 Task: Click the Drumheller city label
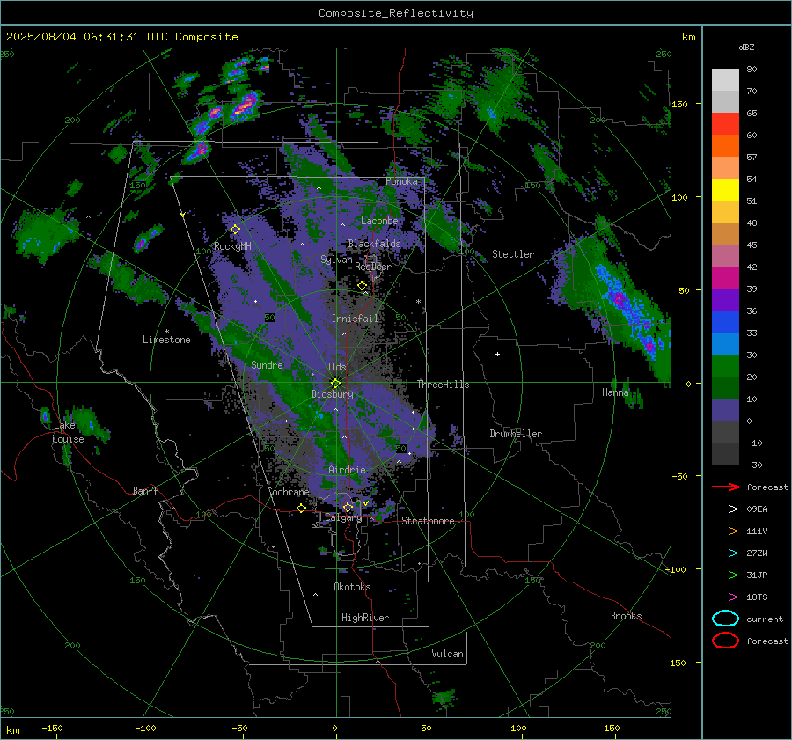pyautogui.click(x=516, y=434)
